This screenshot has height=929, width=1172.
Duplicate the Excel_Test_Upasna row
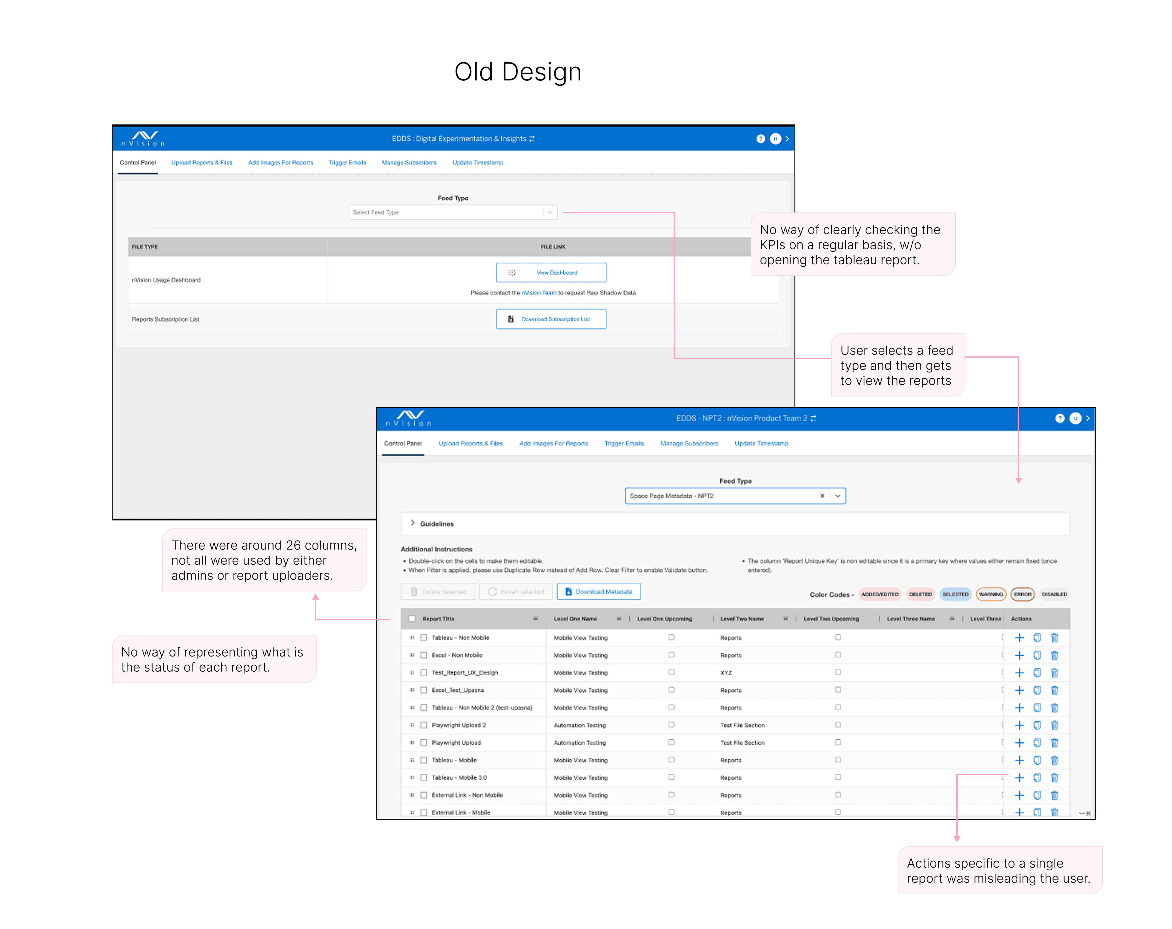click(1037, 690)
